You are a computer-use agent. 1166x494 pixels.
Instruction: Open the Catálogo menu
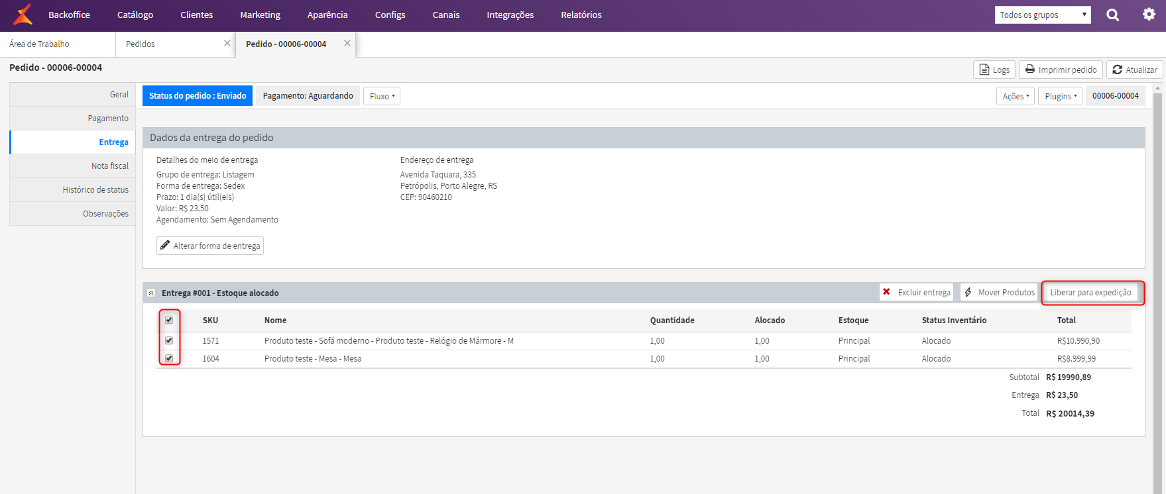135,15
